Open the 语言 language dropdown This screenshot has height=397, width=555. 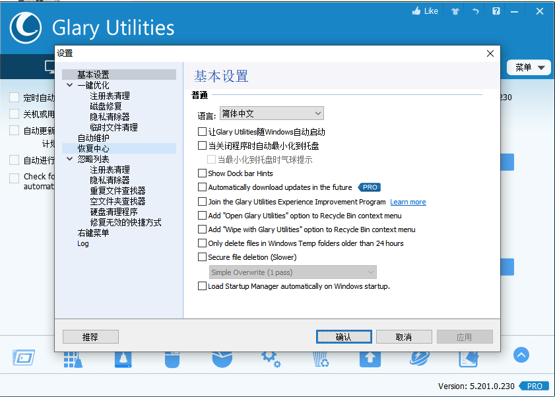[271, 113]
